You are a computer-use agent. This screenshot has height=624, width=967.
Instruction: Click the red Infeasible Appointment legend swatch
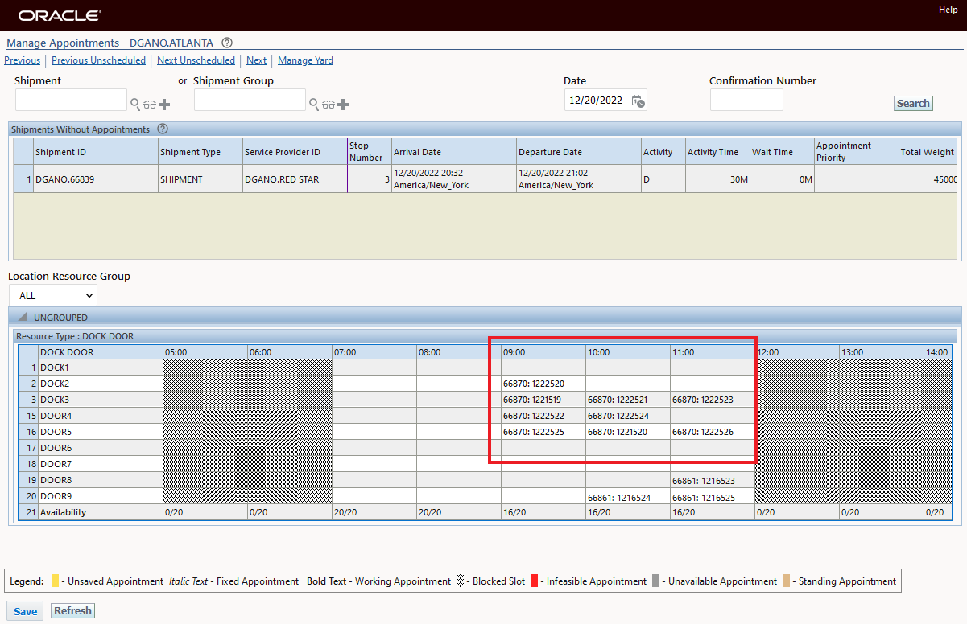[534, 581]
